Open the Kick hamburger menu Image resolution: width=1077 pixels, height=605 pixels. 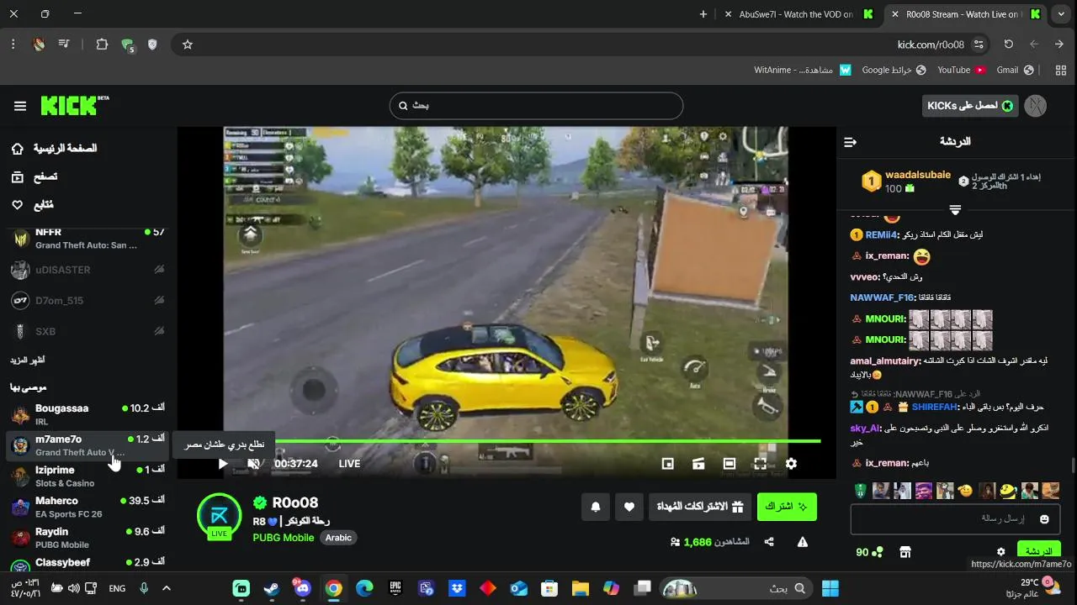click(20, 106)
